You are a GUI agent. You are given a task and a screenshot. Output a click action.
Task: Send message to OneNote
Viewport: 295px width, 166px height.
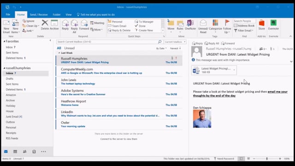pyautogui.click(x=190, y=25)
